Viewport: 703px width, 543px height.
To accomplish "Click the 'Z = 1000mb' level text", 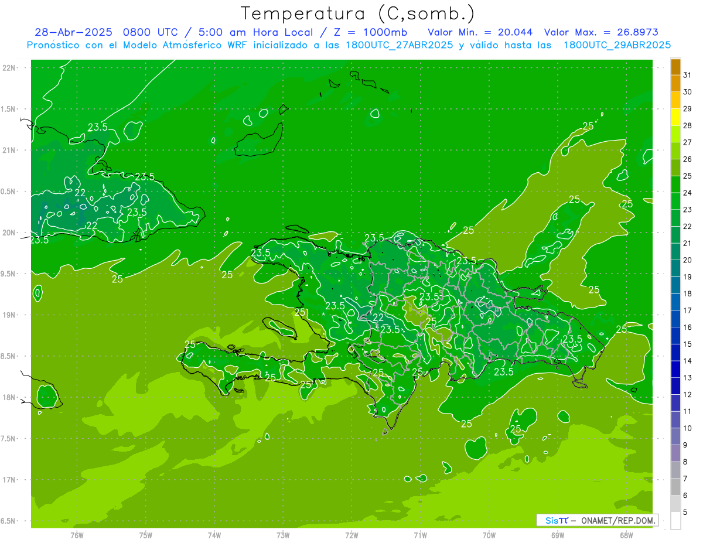I will pos(371,32).
